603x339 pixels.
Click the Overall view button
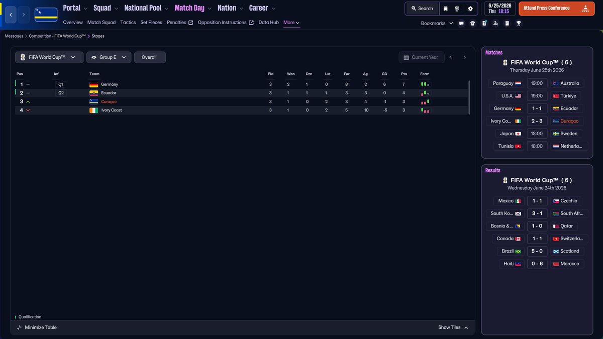[x=150, y=57]
